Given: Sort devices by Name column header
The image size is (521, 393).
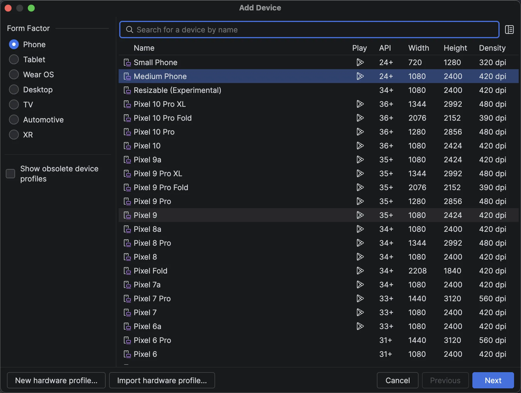Looking at the screenshot, I should (144, 48).
